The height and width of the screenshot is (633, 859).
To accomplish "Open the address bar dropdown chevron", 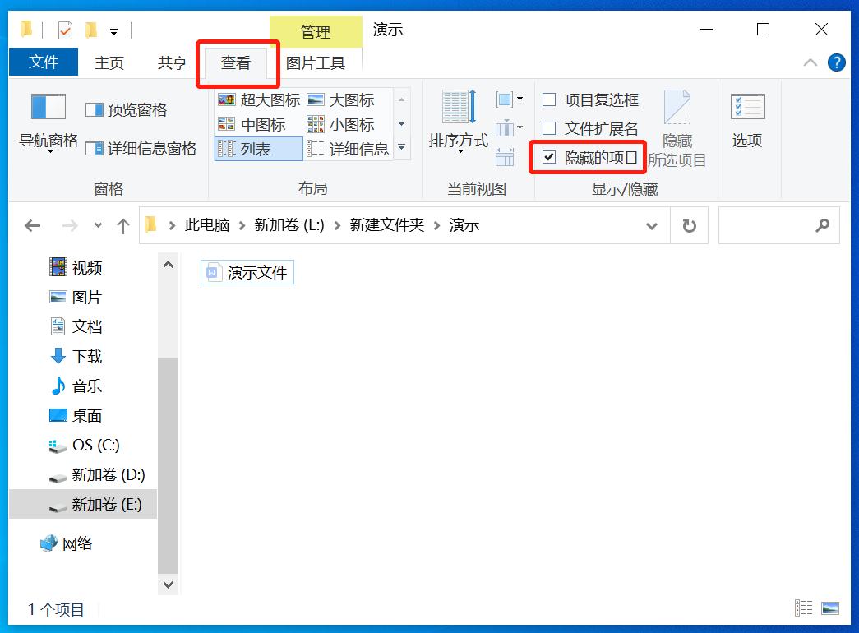I will coord(652,225).
